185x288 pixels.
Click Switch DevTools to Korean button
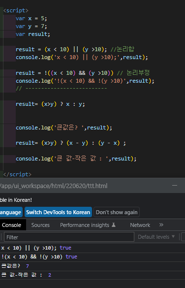[58, 212]
